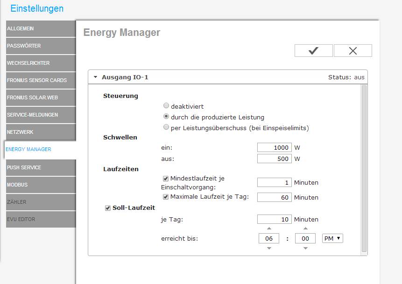Edit the Mindestlaufzeit minutes field
Image resolution: width=402 pixels, height=284 pixels.
275,183
